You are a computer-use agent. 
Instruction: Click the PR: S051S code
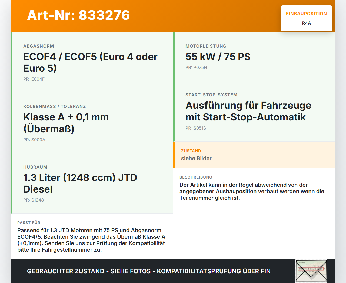coord(196,128)
